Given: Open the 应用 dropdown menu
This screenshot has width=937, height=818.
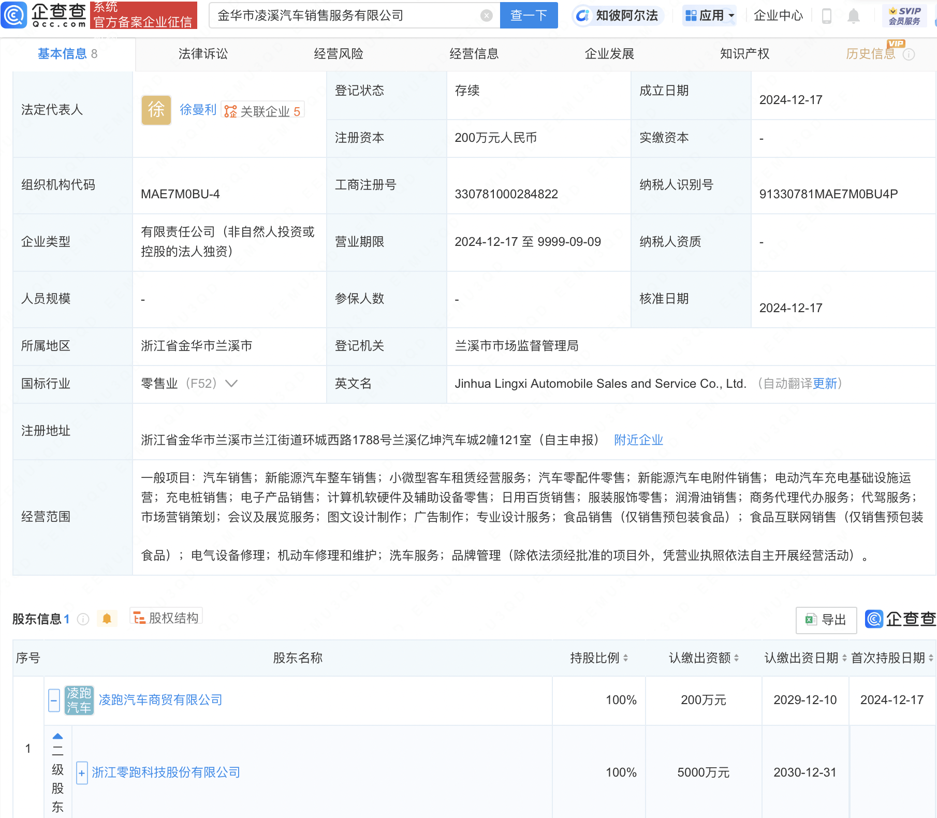Looking at the screenshot, I should (x=709, y=16).
